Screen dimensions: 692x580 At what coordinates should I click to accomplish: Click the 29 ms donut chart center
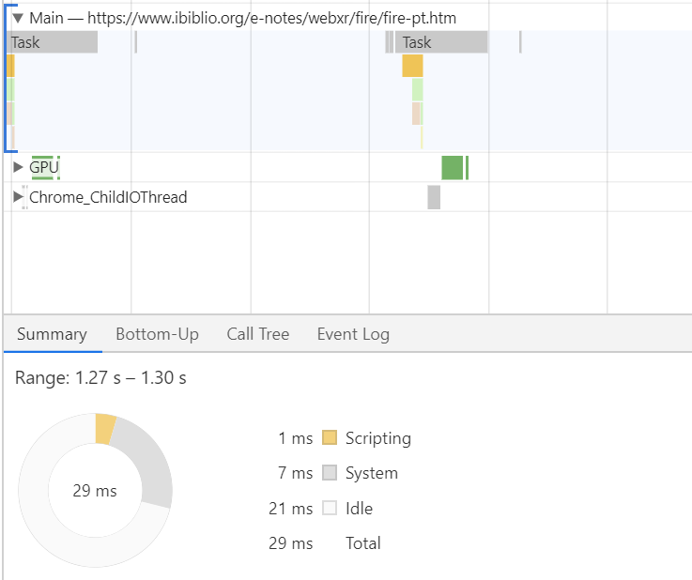(95, 491)
